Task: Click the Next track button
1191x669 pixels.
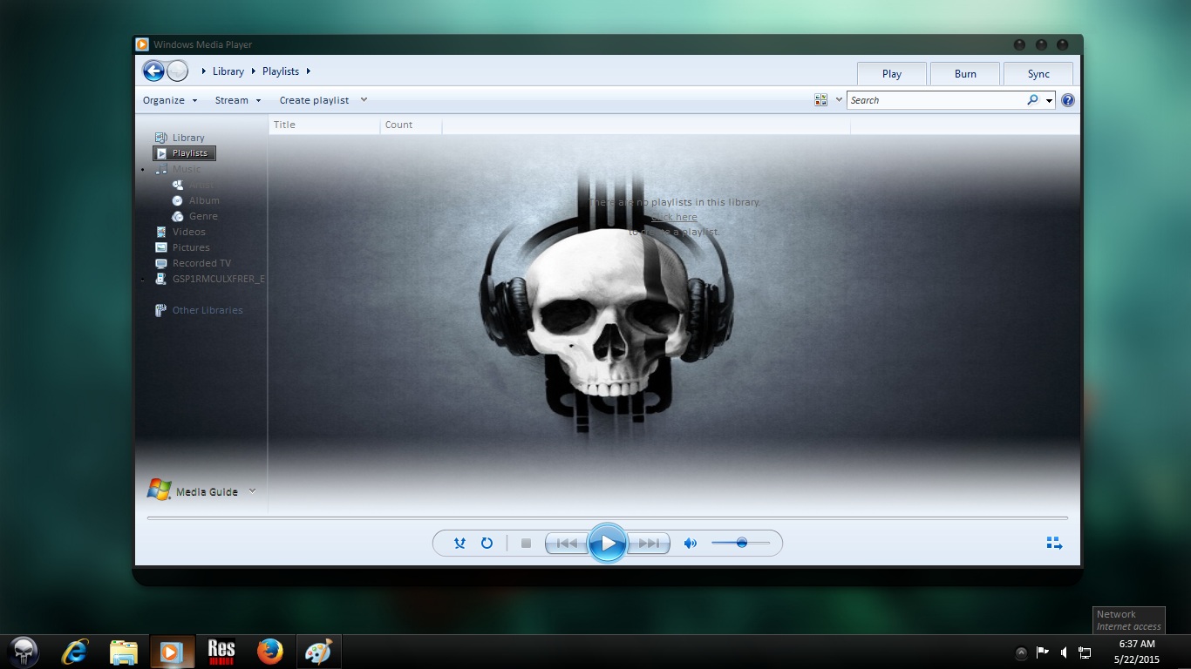Action: click(649, 544)
